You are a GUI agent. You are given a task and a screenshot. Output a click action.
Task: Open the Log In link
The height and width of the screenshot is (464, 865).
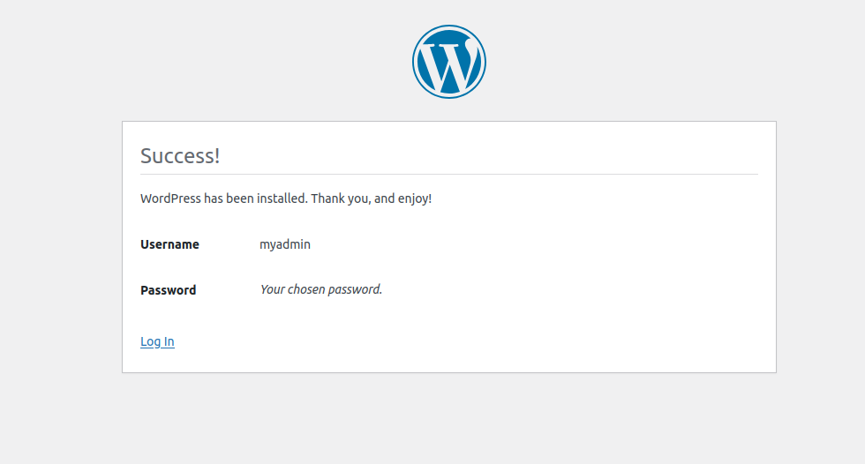(157, 341)
